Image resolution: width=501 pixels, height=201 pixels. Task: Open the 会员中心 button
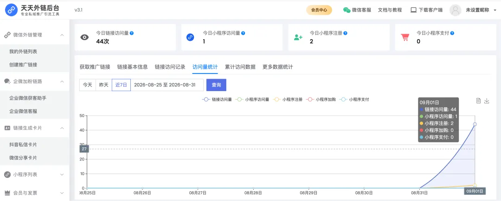tap(319, 10)
